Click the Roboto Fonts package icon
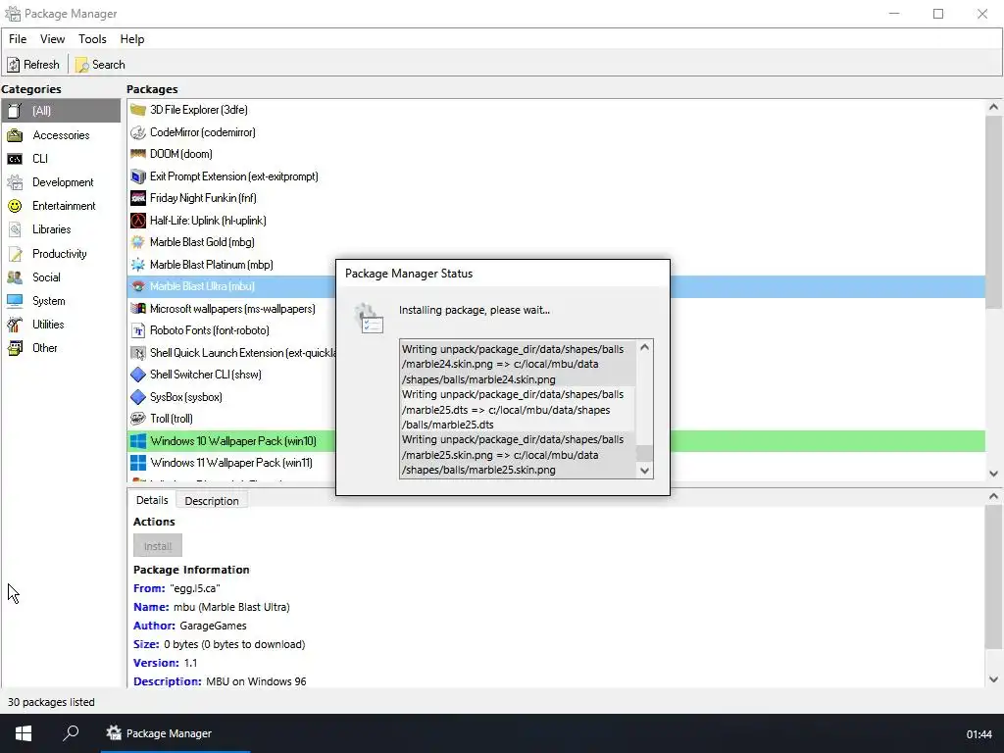This screenshot has height=753, width=1004. pos(137,331)
